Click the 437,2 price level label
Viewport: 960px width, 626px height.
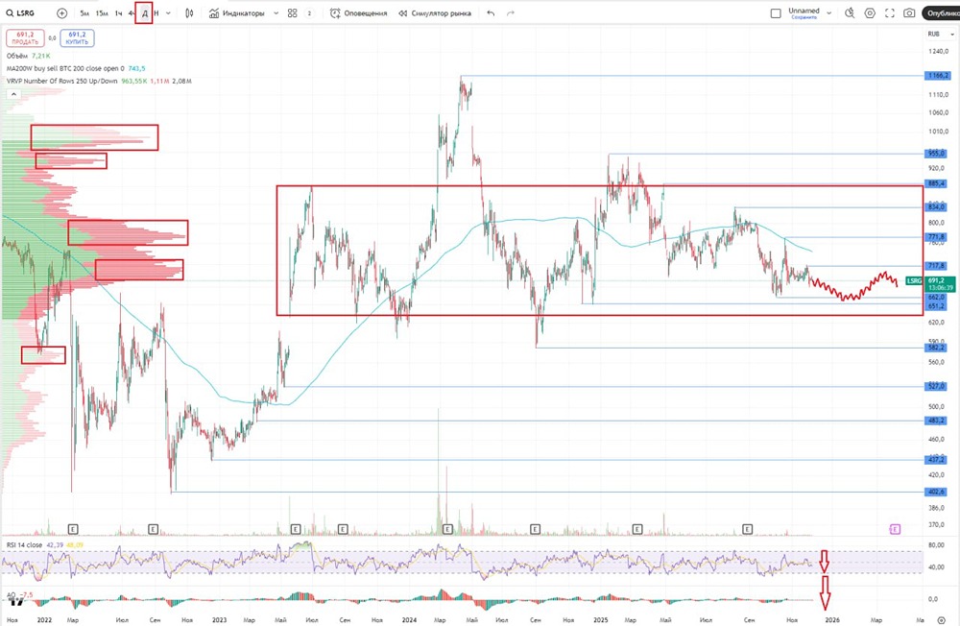tap(937, 459)
